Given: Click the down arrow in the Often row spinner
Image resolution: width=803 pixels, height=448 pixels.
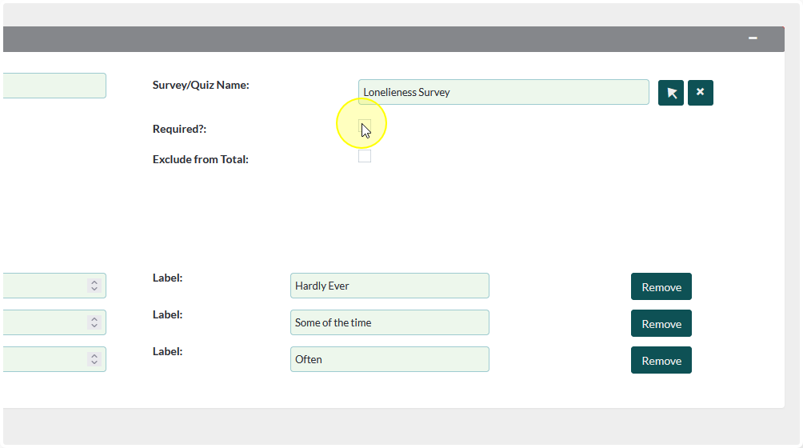Looking at the screenshot, I should (94, 362).
